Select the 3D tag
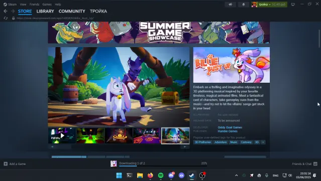This screenshot has width=321, height=181. (257, 142)
